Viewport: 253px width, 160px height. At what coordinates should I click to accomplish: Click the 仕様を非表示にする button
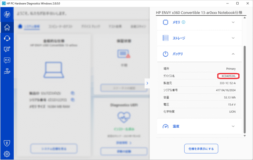coord(201,149)
